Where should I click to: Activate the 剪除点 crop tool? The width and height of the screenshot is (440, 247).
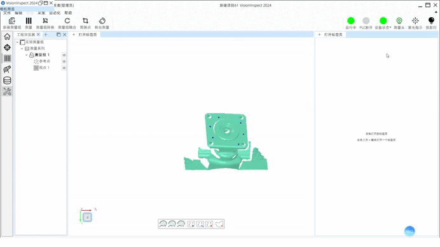[85, 23]
